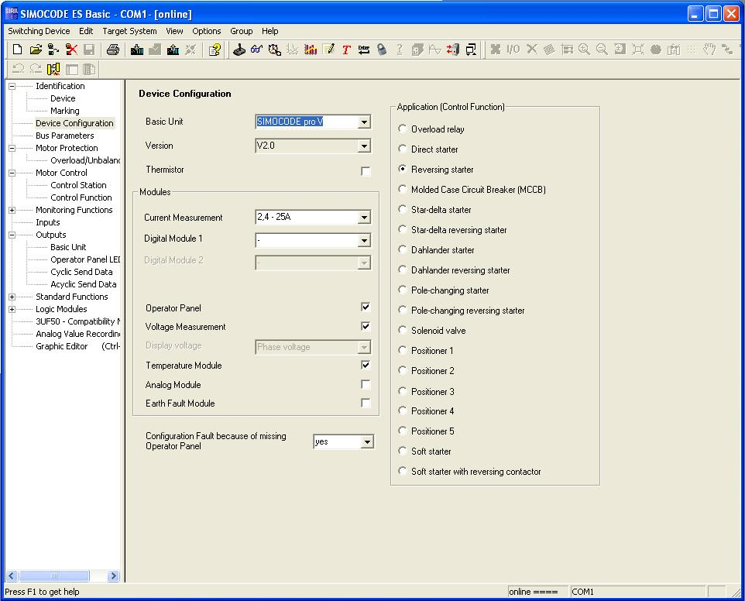Open the Group menu
Viewport: 745px width, 601px height.
pos(242,31)
